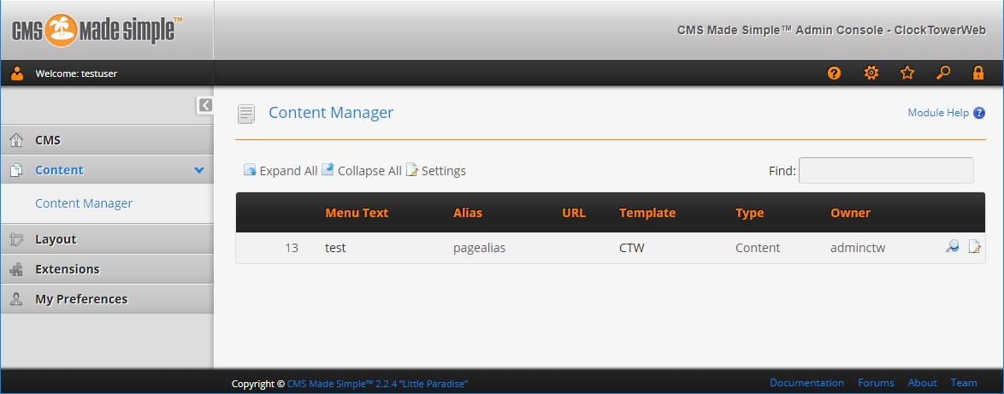Screen dimensions: 1004x394
Task: Open the Layout menu section
Action: tap(56, 239)
